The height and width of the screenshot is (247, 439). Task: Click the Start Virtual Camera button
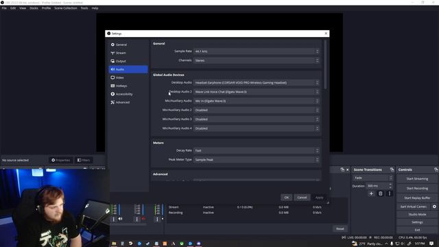click(414, 207)
